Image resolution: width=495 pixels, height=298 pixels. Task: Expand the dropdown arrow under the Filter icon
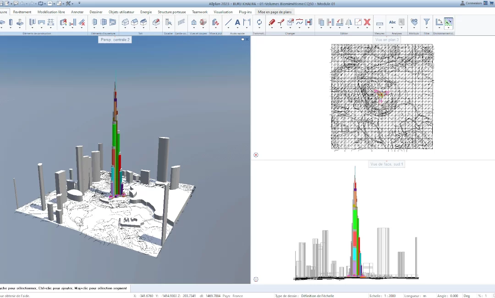(x=426, y=28)
